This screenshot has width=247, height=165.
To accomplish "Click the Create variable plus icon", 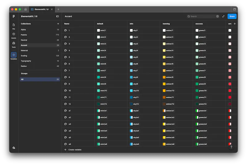I will 65,150.
